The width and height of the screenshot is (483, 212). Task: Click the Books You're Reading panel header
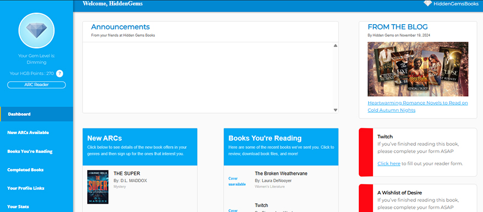click(281, 147)
